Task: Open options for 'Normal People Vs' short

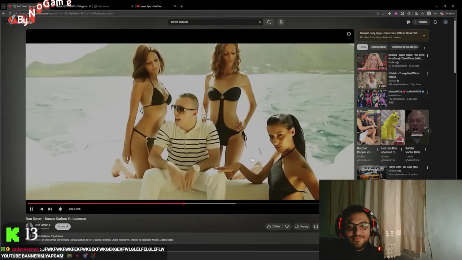Action: 377,149
